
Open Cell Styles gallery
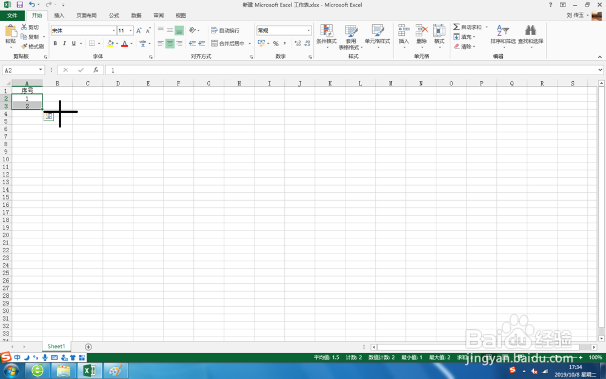click(x=377, y=36)
